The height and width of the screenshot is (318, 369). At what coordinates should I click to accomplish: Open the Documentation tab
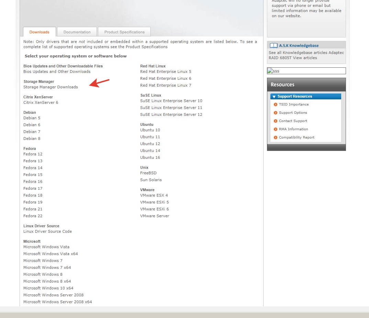(x=77, y=32)
